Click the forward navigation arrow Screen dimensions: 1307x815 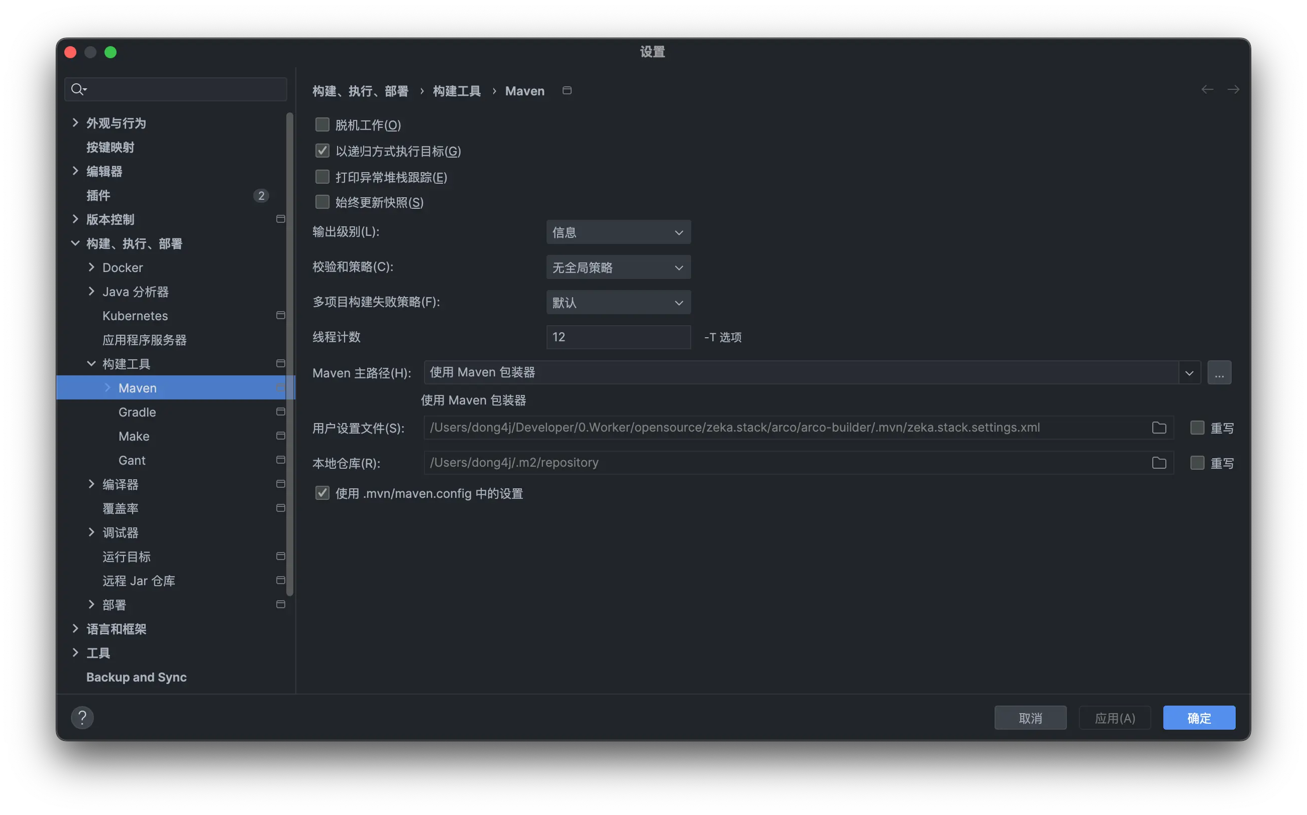[1233, 89]
